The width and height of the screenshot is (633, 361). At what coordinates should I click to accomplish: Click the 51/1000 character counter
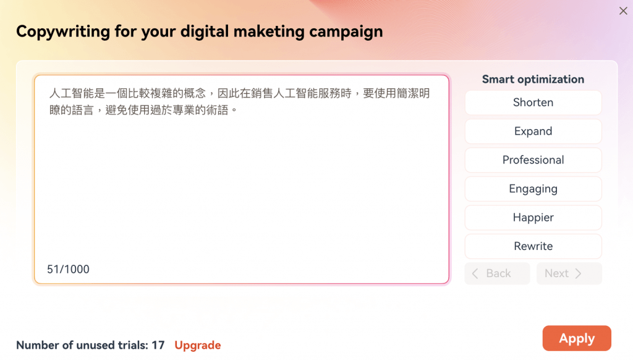click(68, 269)
